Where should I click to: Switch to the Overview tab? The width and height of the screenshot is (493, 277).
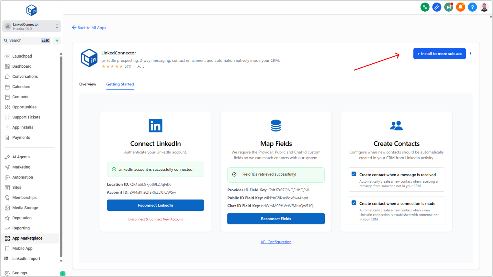click(x=87, y=84)
